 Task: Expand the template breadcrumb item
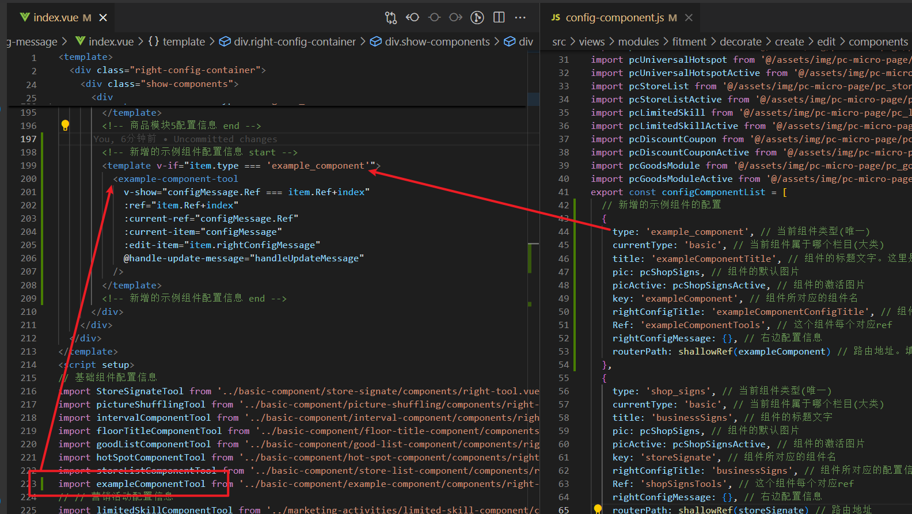click(183, 42)
